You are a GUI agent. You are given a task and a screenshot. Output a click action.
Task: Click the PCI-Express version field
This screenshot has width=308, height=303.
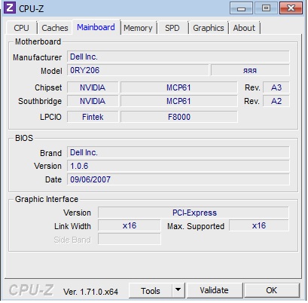coord(194,213)
